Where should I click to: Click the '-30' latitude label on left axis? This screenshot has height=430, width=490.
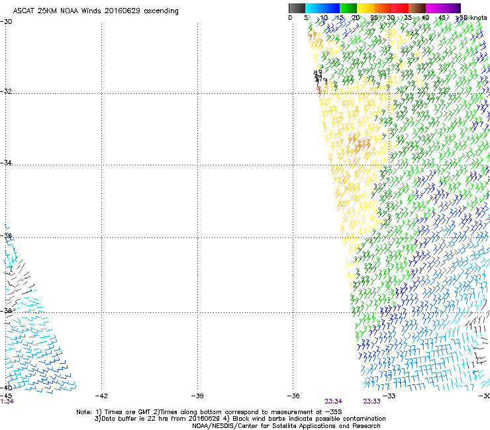[x=6, y=22]
